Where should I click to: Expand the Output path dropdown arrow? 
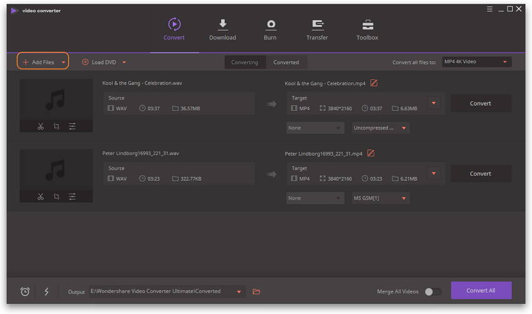pos(239,291)
